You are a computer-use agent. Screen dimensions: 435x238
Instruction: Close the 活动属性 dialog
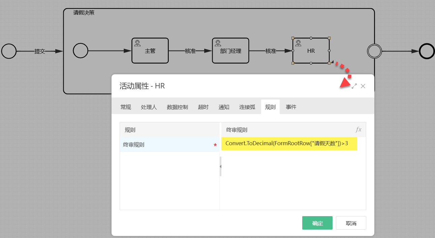363,86
